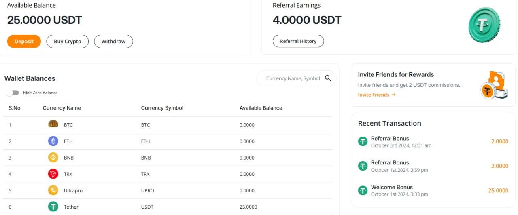Select the Ultrapro currency name
Image resolution: width=518 pixels, height=215 pixels.
tap(73, 190)
